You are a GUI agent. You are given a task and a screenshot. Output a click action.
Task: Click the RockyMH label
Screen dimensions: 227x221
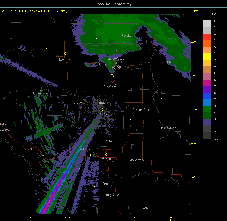pos(65,60)
